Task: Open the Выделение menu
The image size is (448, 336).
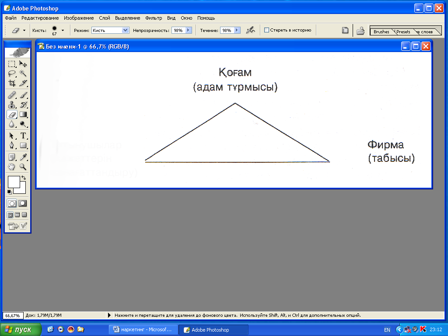Action: (x=128, y=18)
